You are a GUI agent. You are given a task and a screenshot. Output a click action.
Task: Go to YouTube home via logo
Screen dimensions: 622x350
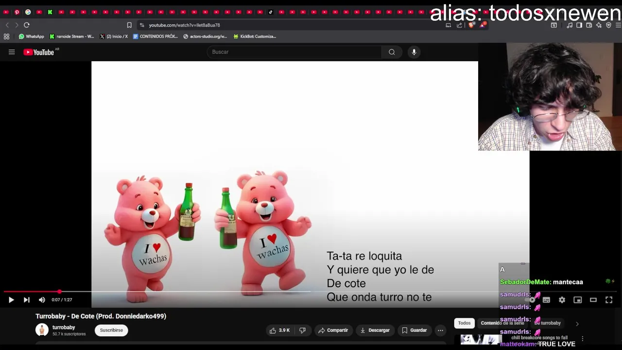(39, 52)
